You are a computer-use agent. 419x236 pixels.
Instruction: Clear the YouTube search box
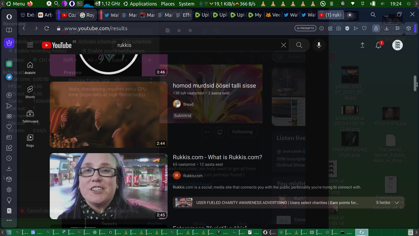coord(283,45)
